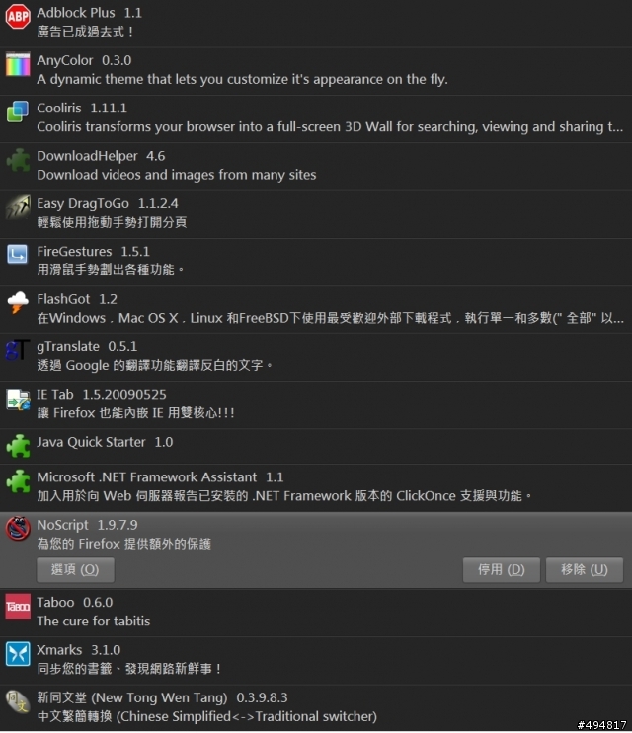Click the Easy DragToGo arrow icon

point(18,207)
